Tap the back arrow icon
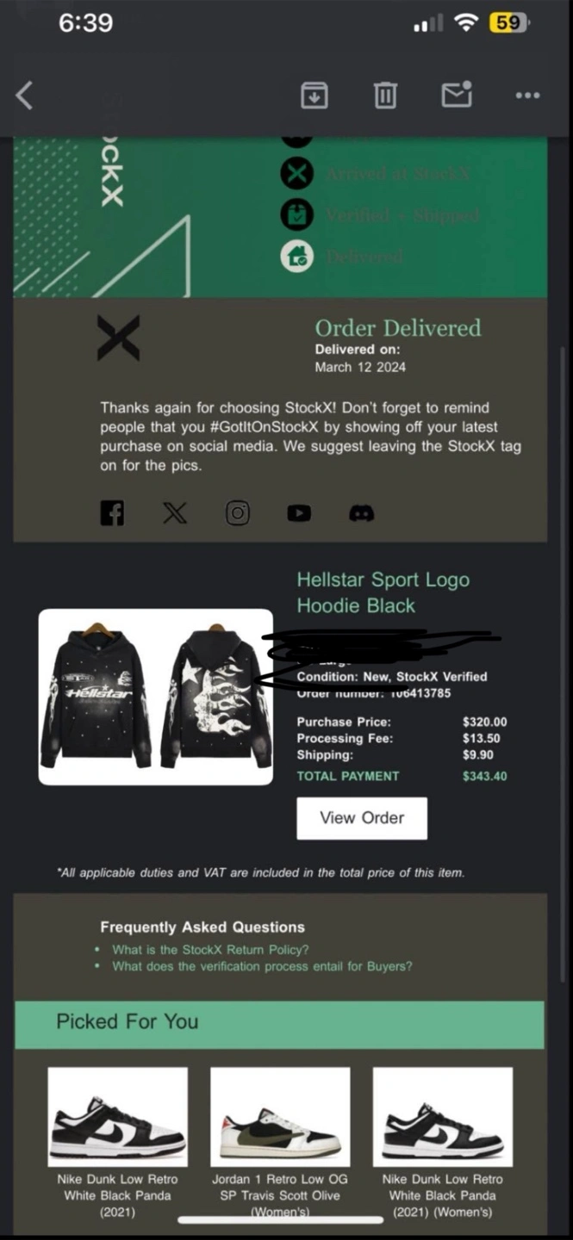The image size is (573, 1240). click(x=24, y=95)
